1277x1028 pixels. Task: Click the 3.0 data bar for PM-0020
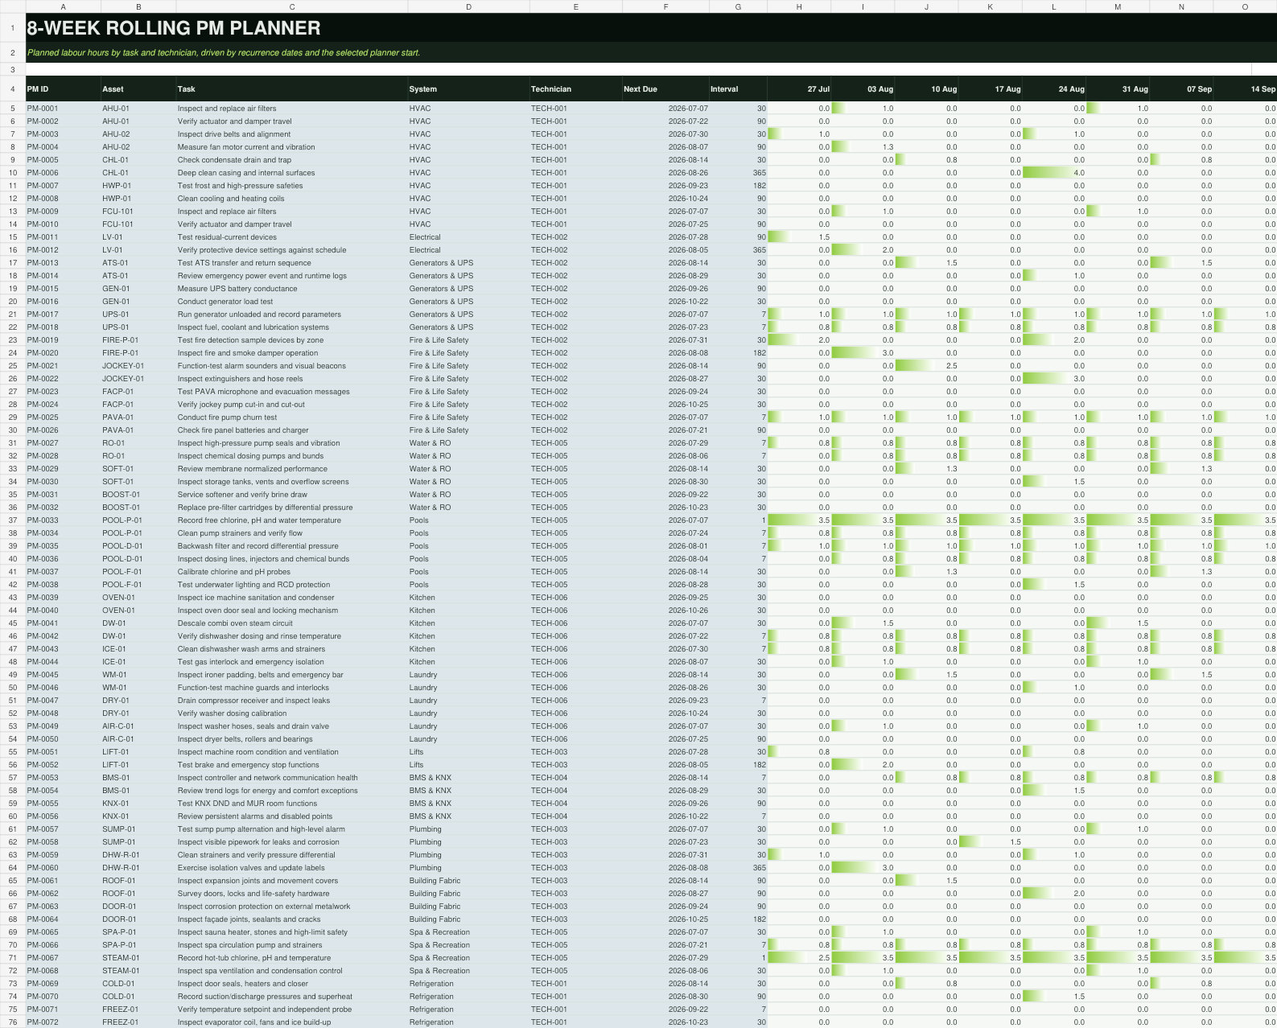(x=863, y=353)
